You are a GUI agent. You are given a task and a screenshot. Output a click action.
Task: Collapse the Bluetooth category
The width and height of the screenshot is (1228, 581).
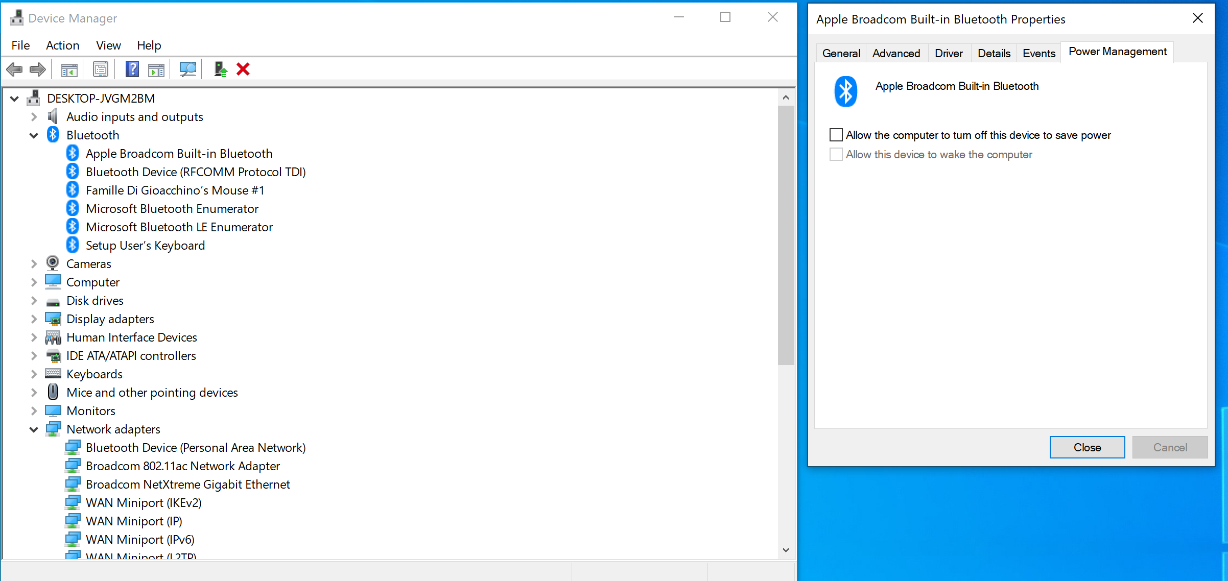coord(34,135)
